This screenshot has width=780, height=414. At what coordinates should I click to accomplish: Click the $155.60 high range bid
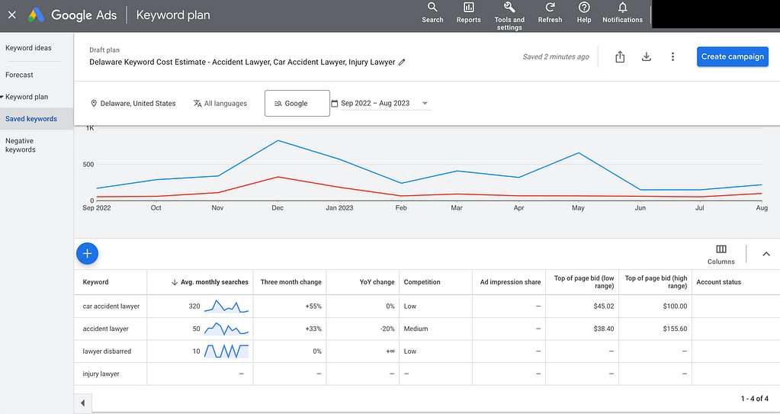[x=675, y=329]
